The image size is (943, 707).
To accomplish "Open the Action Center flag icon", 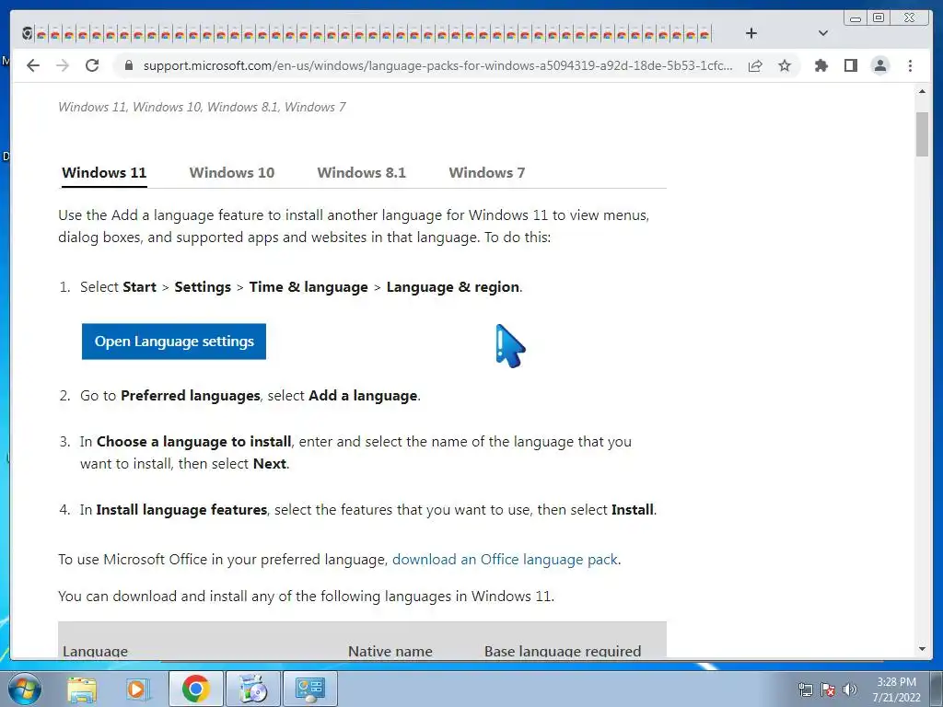I will pos(828,690).
